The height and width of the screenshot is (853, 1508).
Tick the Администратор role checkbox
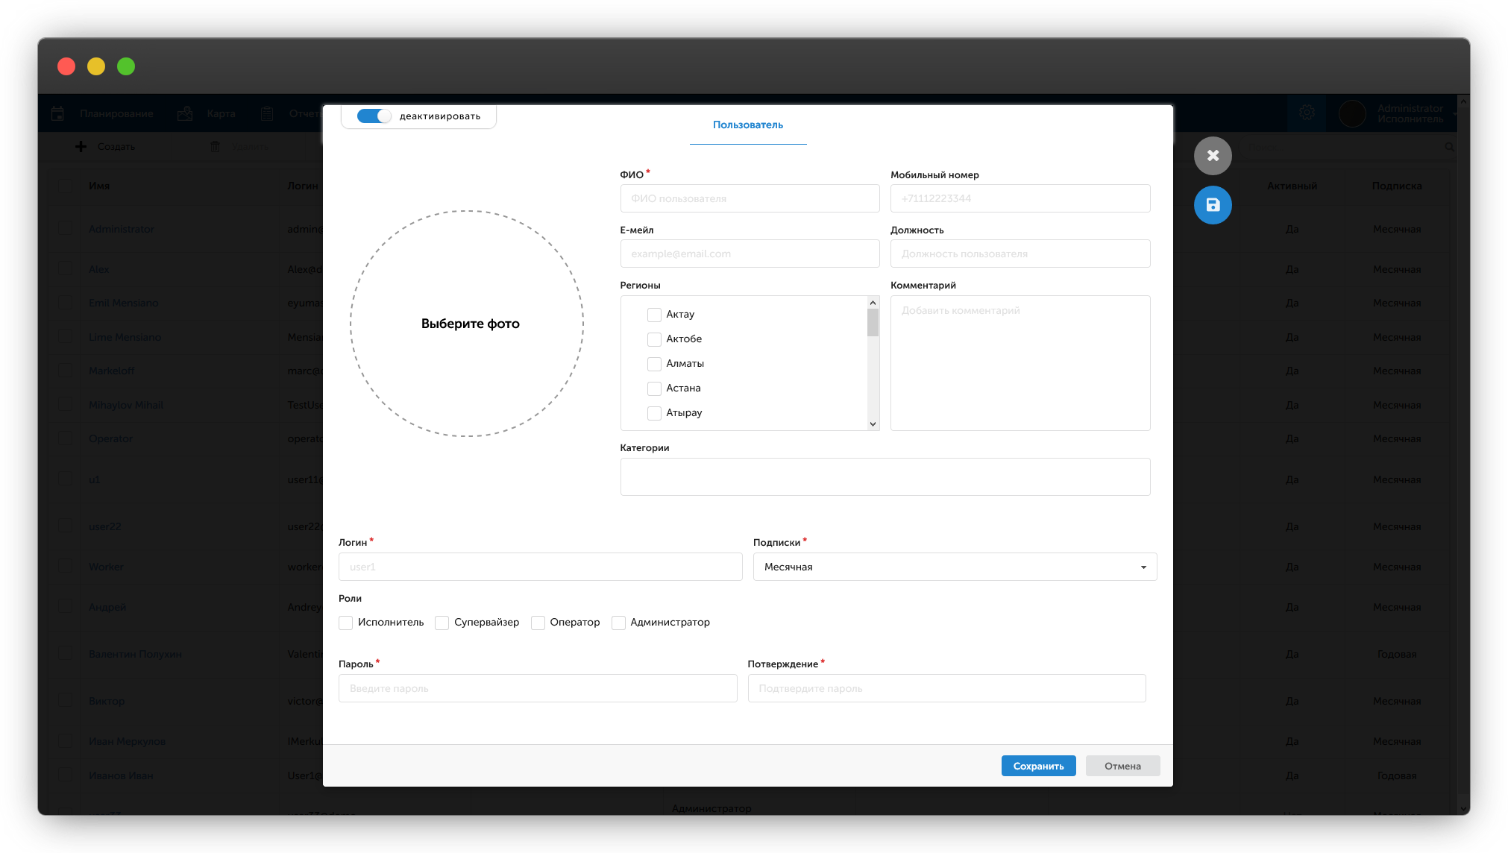pyautogui.click(x=618, y=623)
